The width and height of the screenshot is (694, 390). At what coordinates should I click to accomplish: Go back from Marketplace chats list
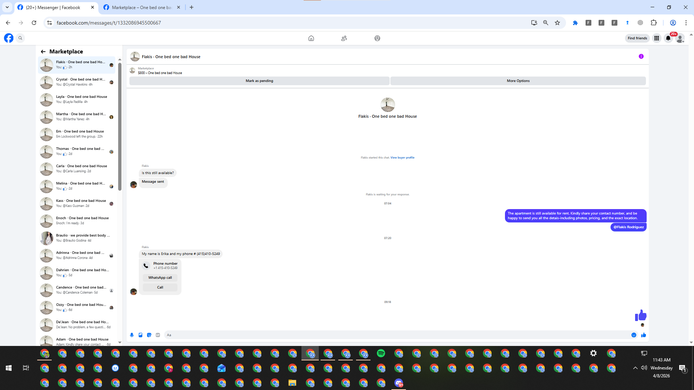point(43,52)
